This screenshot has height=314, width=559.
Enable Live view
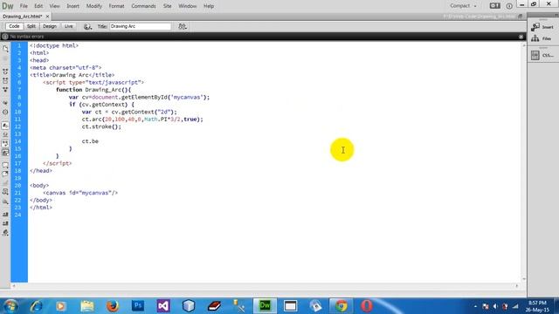[x=68, y=26]
